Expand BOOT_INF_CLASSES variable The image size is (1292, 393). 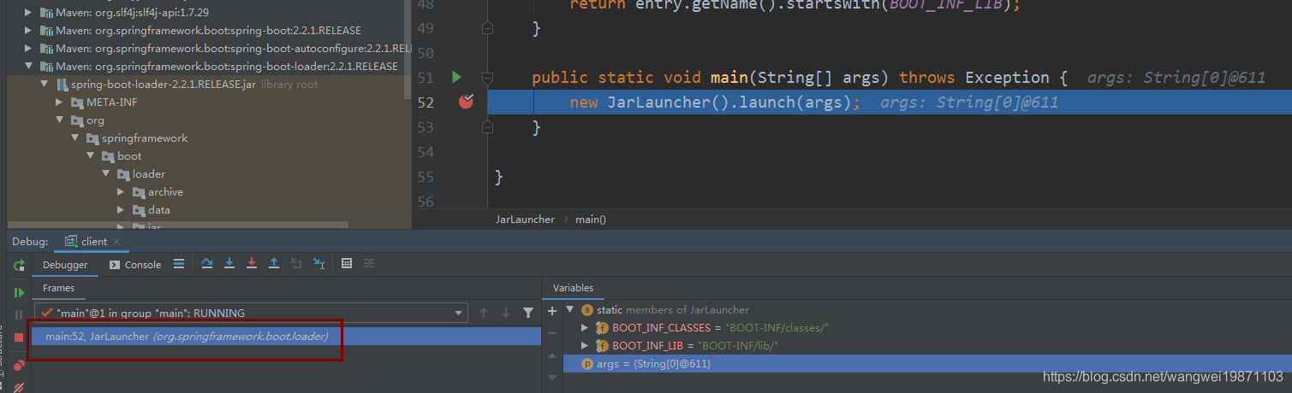coord(586,328)
